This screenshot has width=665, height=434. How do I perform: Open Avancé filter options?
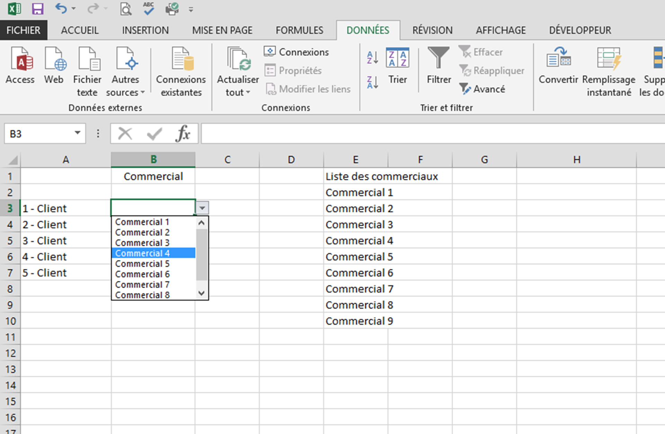(482, 89)
